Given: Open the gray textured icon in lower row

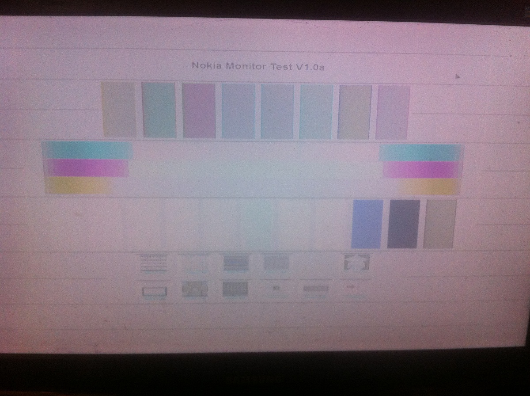Looking at the screenshot, I should pos(195,289).
